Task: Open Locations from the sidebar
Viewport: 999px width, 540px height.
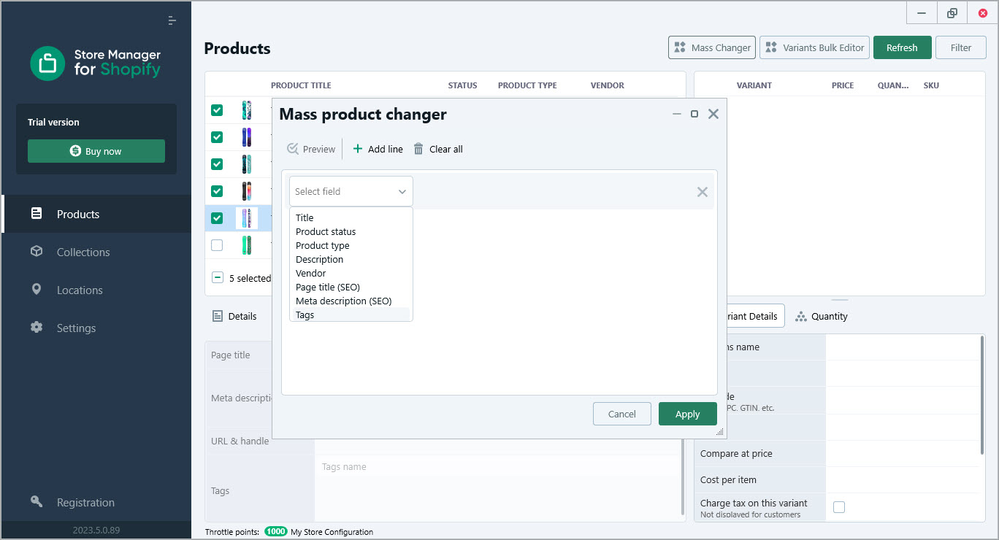Action: [x=96, y=290]
